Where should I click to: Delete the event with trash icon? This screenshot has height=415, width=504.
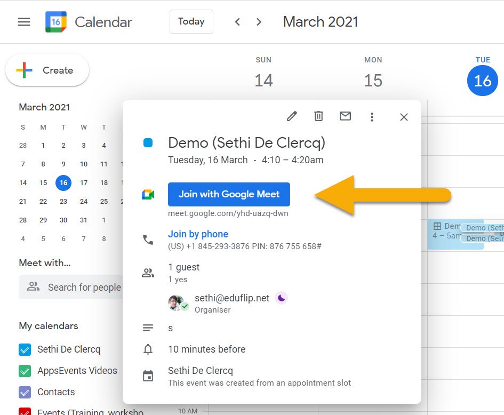click(x=318, y=116)
